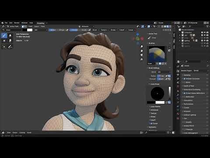
Task: Click the swap colors icon below the color wheel
Action: 167,102
